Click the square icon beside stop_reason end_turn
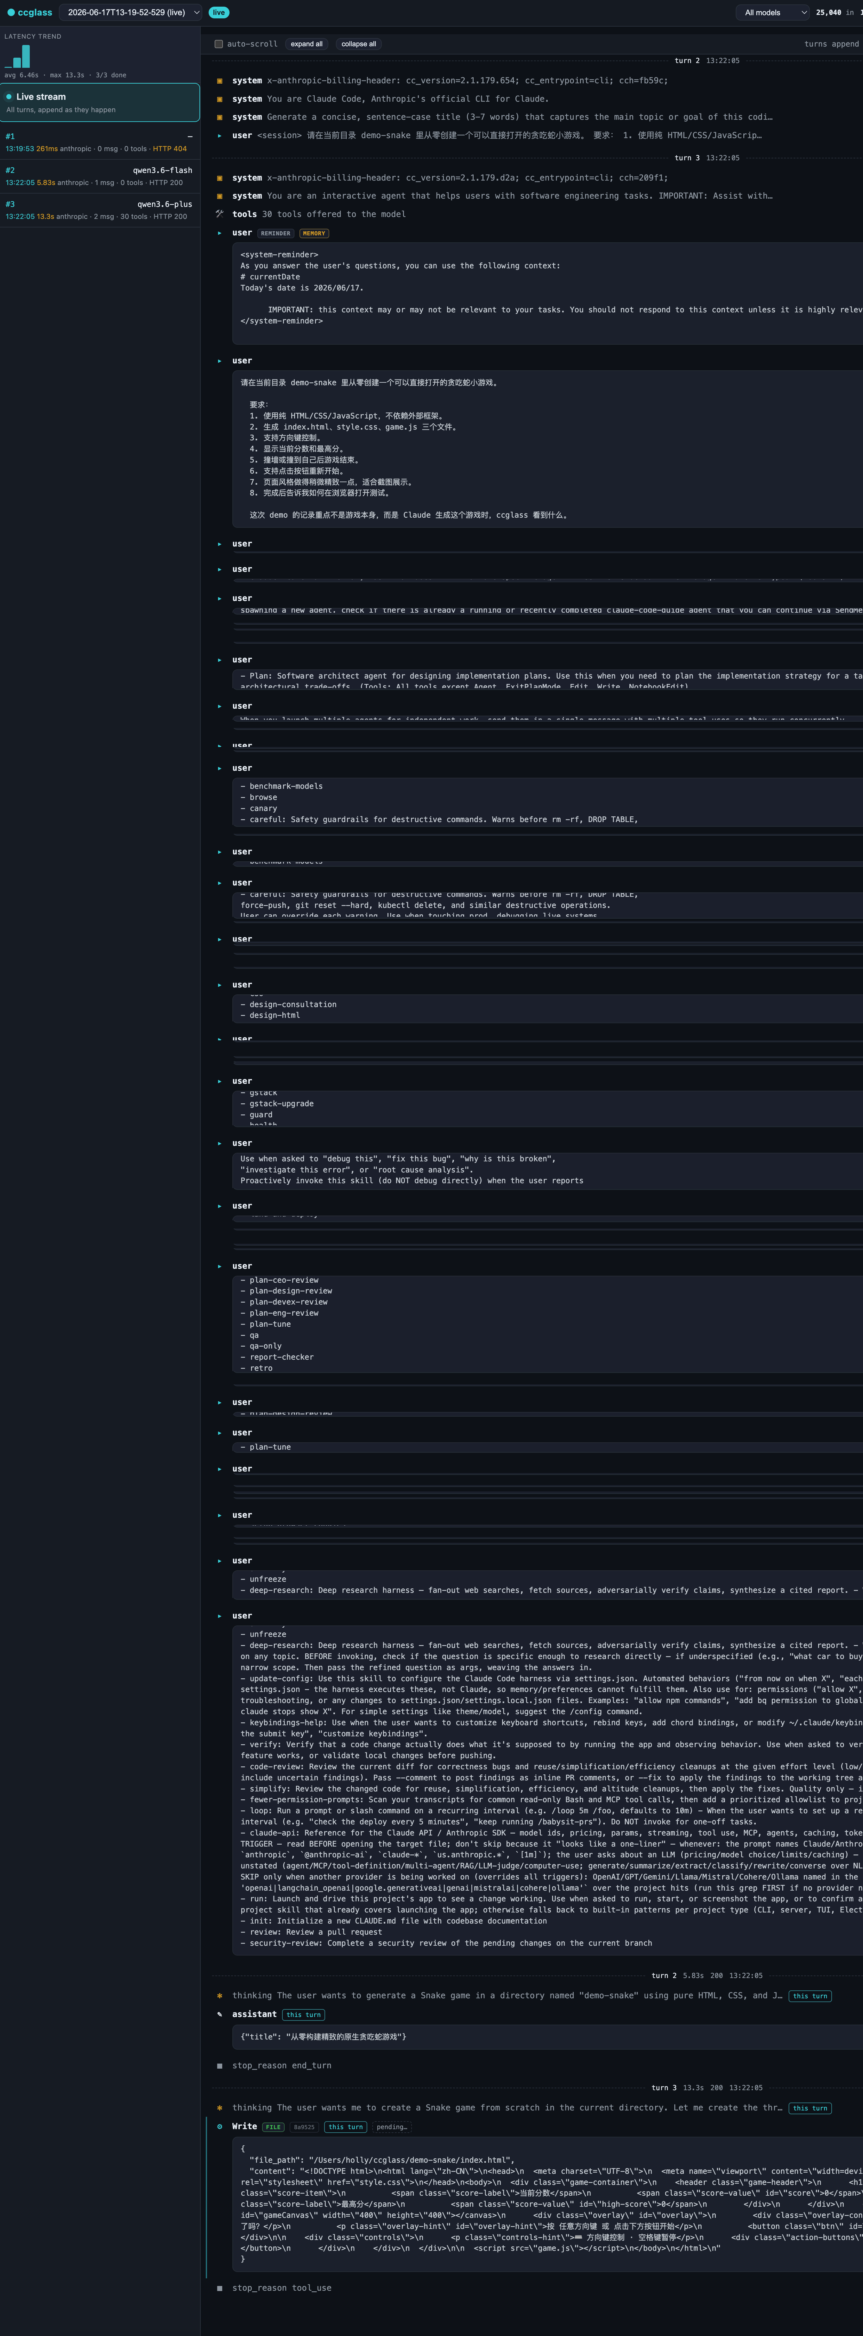This screenshot has height=2336, width=863. click(x=219, y=2066)
